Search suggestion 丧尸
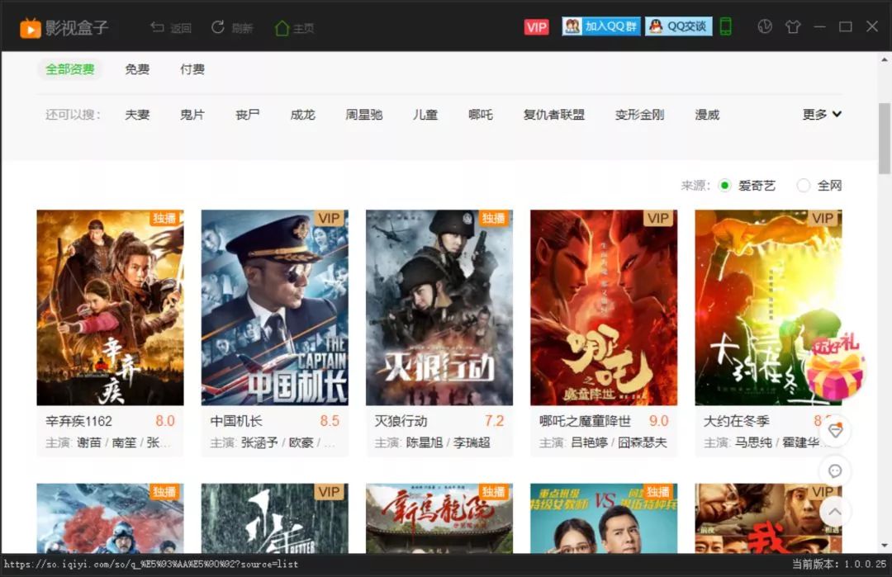This screenshot has width=892, height=577. click(x=248, y=115)
